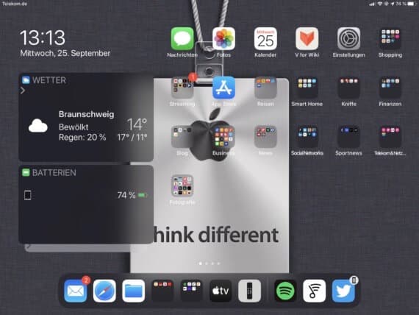
Task: Open the Telekom&Netz folder
Action: (x=390, y=137)
